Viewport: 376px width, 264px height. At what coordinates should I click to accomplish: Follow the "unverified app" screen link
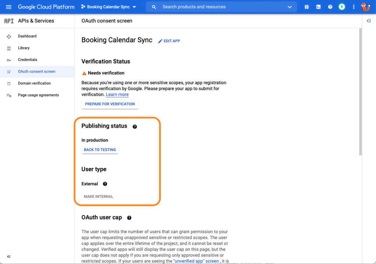[196, 261]
